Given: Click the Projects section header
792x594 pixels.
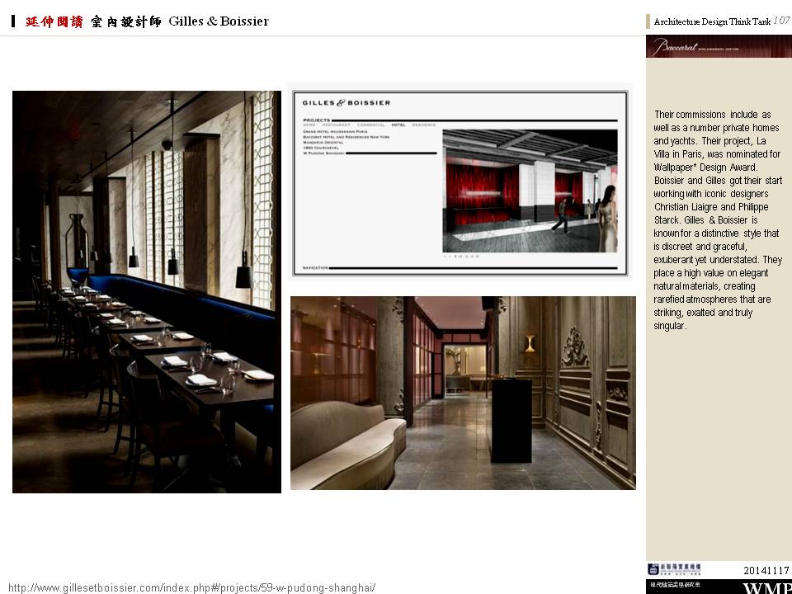Looking at the screenshot, I should pos(317,120).
